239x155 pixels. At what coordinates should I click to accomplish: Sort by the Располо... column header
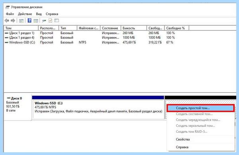(49, 28)
